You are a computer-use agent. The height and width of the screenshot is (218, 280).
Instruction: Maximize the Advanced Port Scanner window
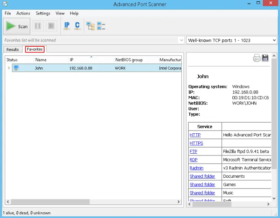point(258,3)
